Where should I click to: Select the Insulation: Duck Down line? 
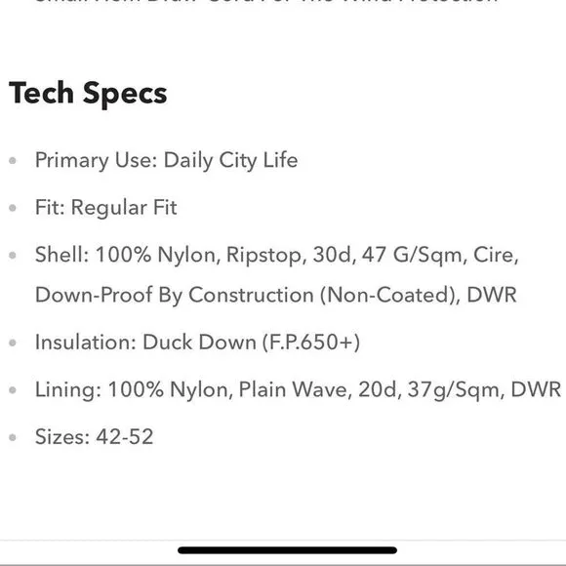pyautogui.click(x=197, y=343)
